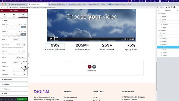Open dynamic tags for CSS Classes
Viewport: 179px width, 101px height.
click(25, 74)
